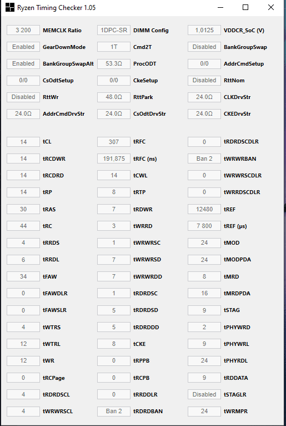Viewport: 286px width, 426px height.
Task: Click the tCKE value 8
Action: [114, 344]
